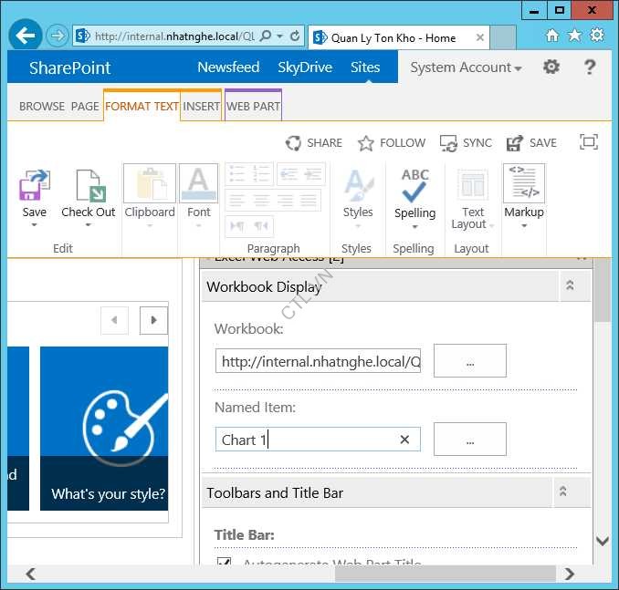Screen dimensions: 619x590
Task: Collapse the Workbook Display section
Action: (570, 286)
